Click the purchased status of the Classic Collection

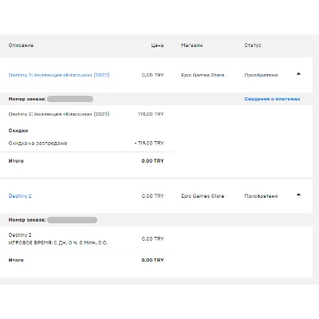coord(261,75)
